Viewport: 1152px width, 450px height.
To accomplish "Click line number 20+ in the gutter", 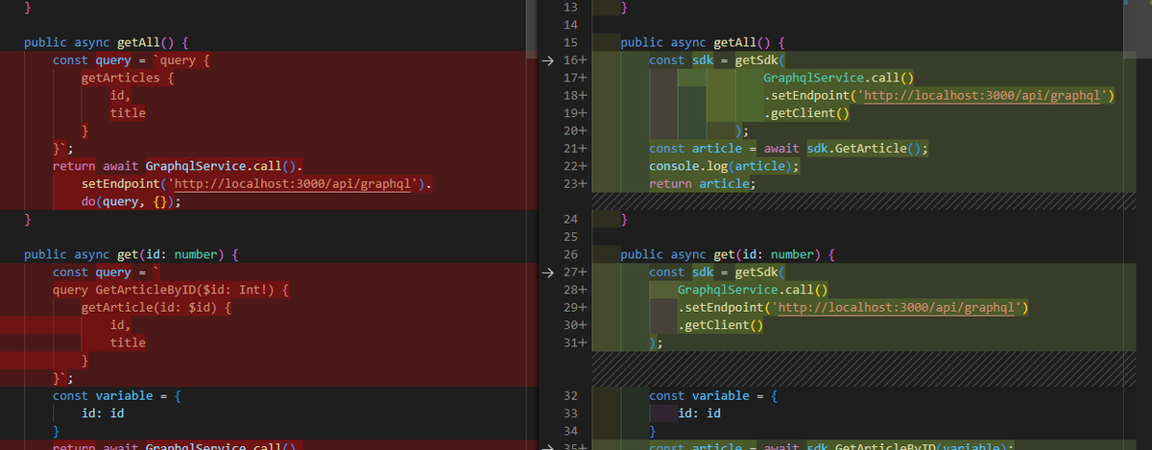I will 574,130.
